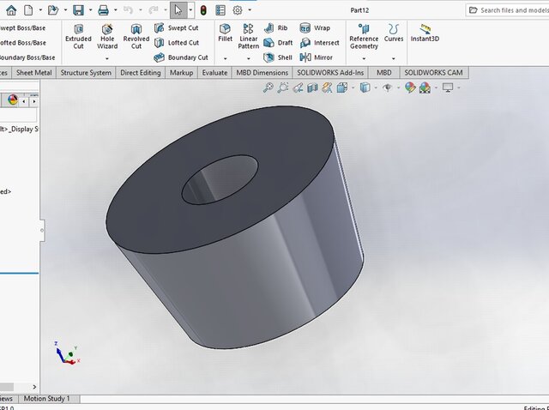Expand the Fillet dropdown arrow
This screenshot has height=410, width=549.
(225, 58)
